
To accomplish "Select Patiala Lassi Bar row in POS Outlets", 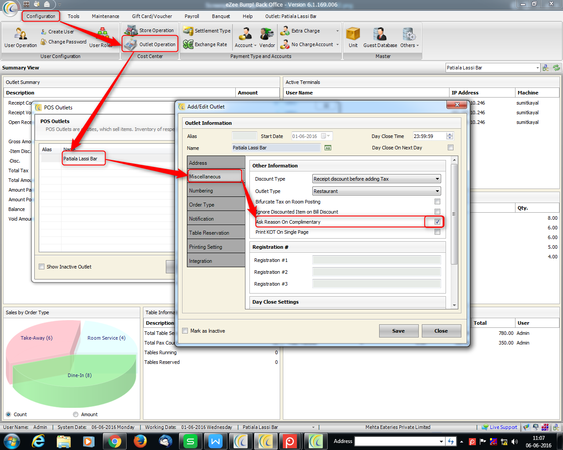I will (x=108, y=159).
